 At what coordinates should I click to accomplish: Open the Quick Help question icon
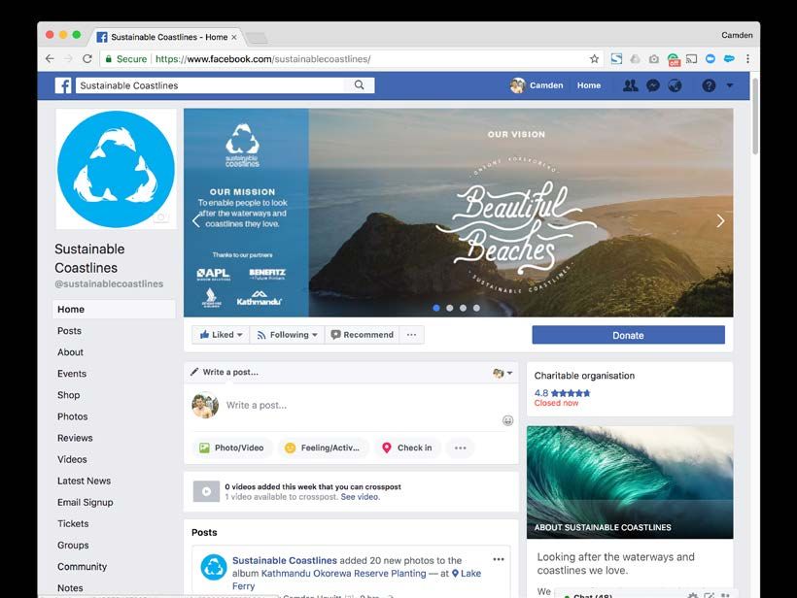(x=709, y=85)
